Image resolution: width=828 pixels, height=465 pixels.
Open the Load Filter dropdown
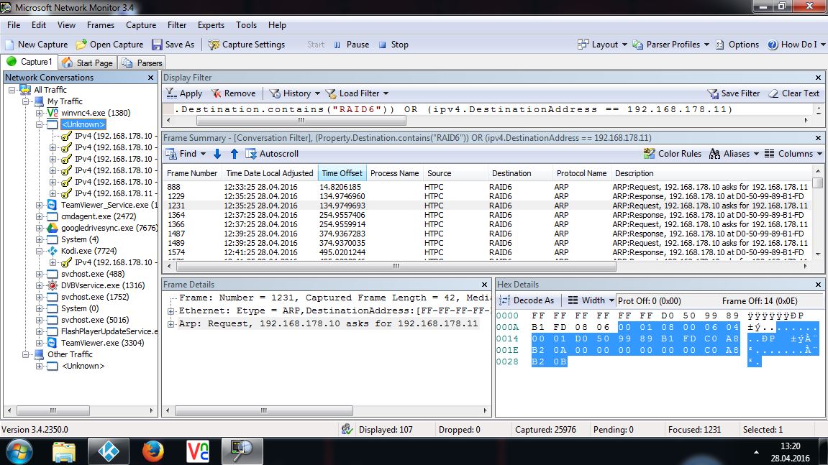point(357,93)
